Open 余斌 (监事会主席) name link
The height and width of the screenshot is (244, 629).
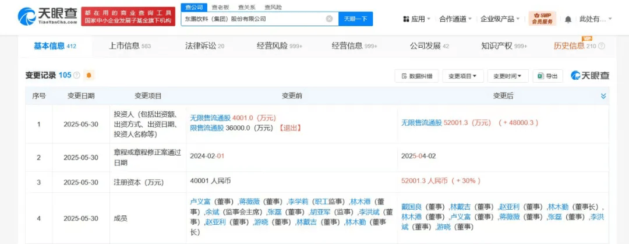point(211,211)
